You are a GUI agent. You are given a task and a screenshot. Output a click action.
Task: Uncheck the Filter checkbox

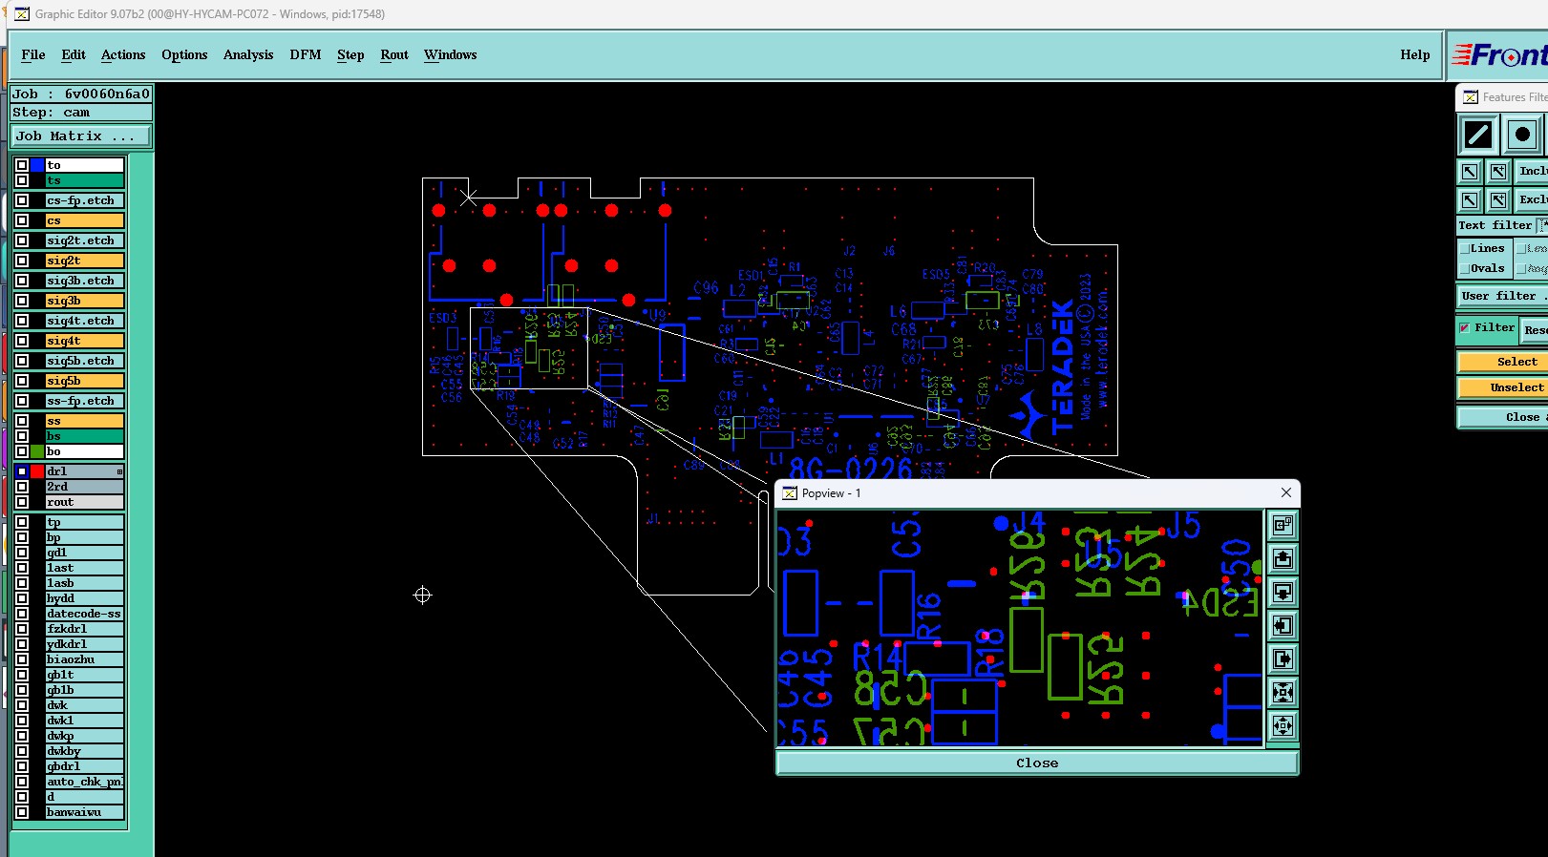tap(1465, 327)
